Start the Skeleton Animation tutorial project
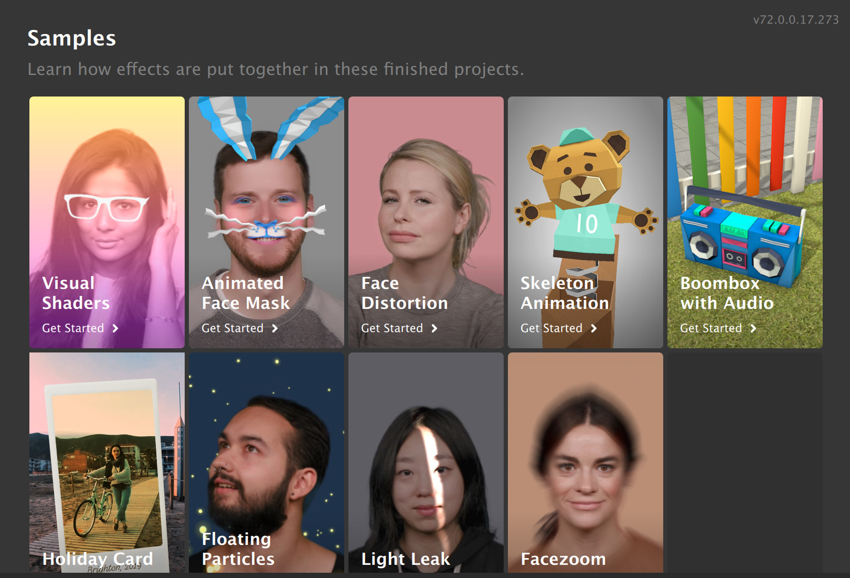The width and height of the screenshot is (850, 578). click(552, 328)
